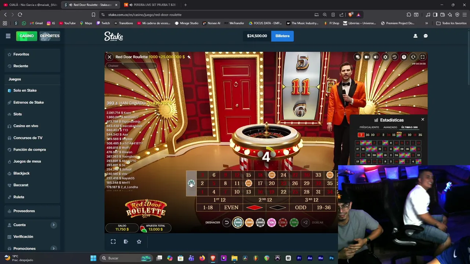Click the ×2 DOBLAR double button
The image size is (470, 264).
point(305,223)
